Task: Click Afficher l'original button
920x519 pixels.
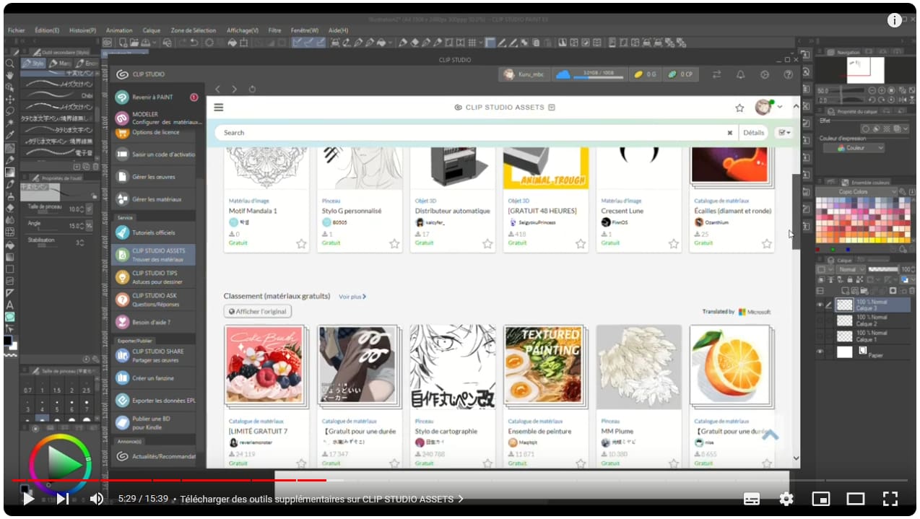Action: pos(258,312)
